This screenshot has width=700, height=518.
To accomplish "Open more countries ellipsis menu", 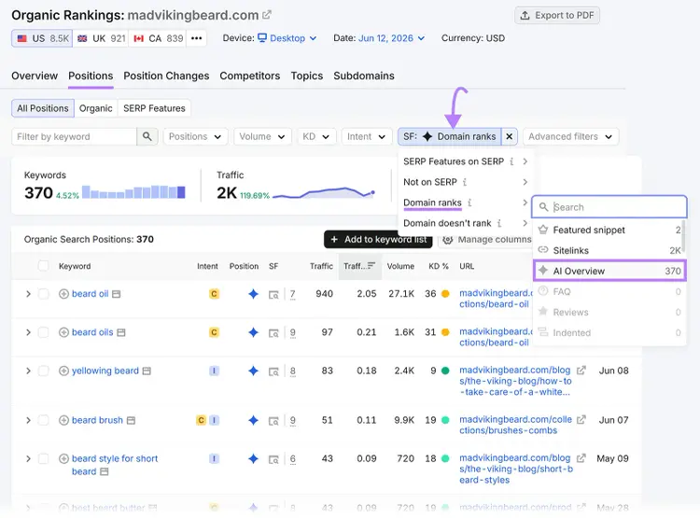I will [x=196, y=38].
